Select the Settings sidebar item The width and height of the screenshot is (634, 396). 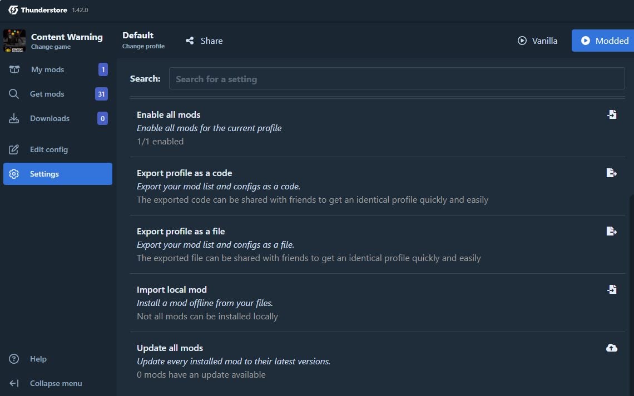point(57,174)
